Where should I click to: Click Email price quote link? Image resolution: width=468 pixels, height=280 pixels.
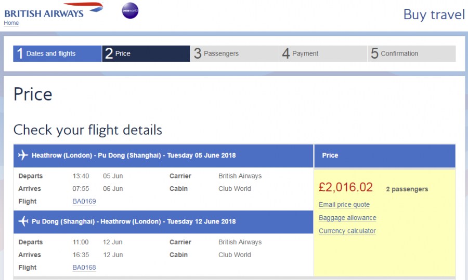(344, 205)
